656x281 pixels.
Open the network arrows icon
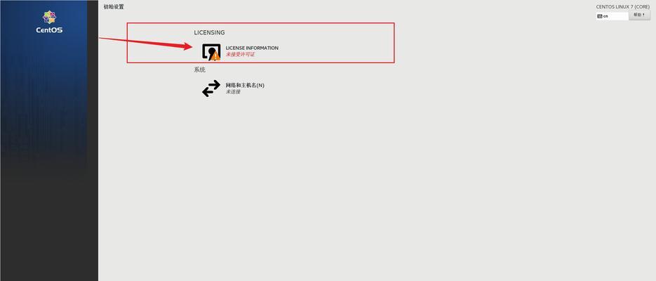click(x=211, y=89)
